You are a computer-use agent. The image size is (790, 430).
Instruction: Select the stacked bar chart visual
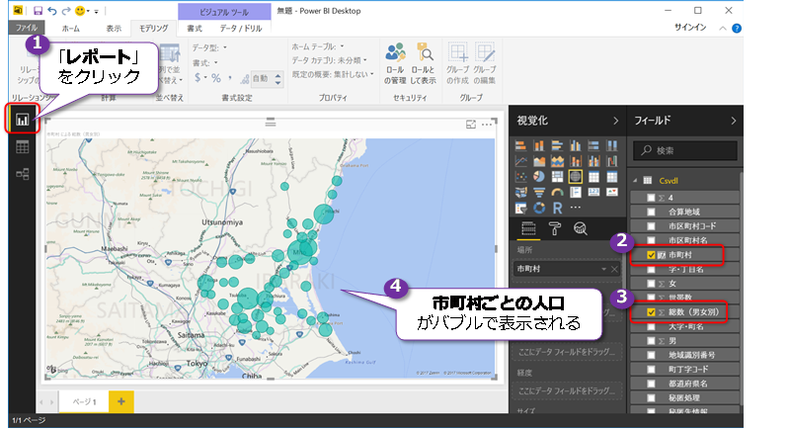coord(521,145)
